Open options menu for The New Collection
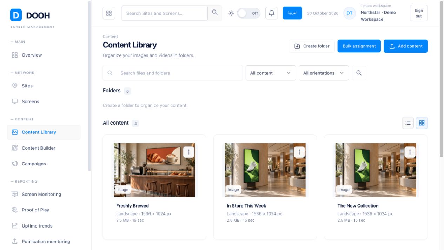 point(410,152)
